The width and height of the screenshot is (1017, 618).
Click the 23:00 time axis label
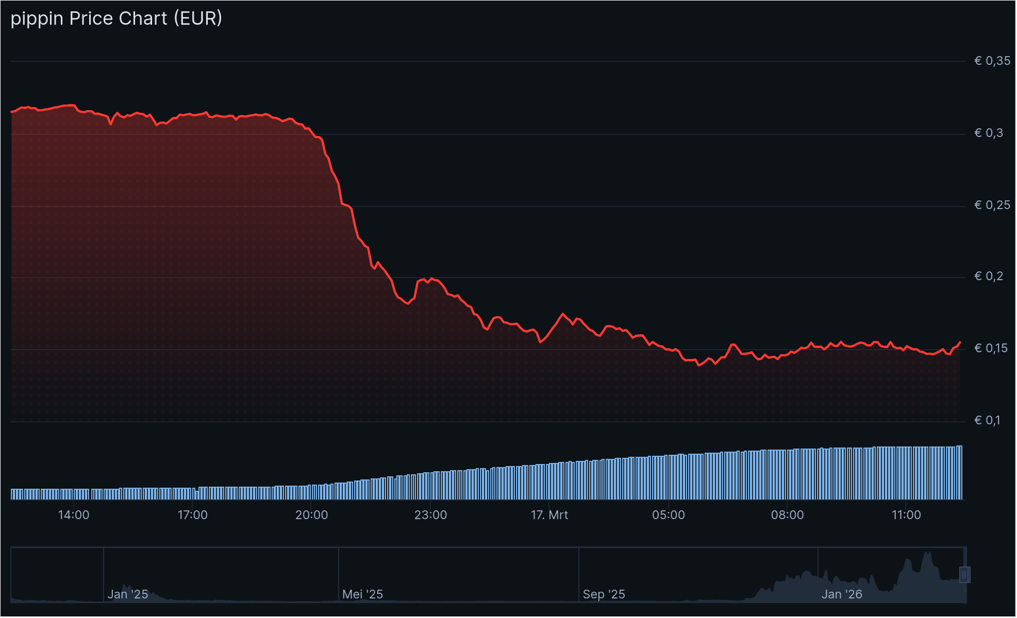click(x=430, y=515)
